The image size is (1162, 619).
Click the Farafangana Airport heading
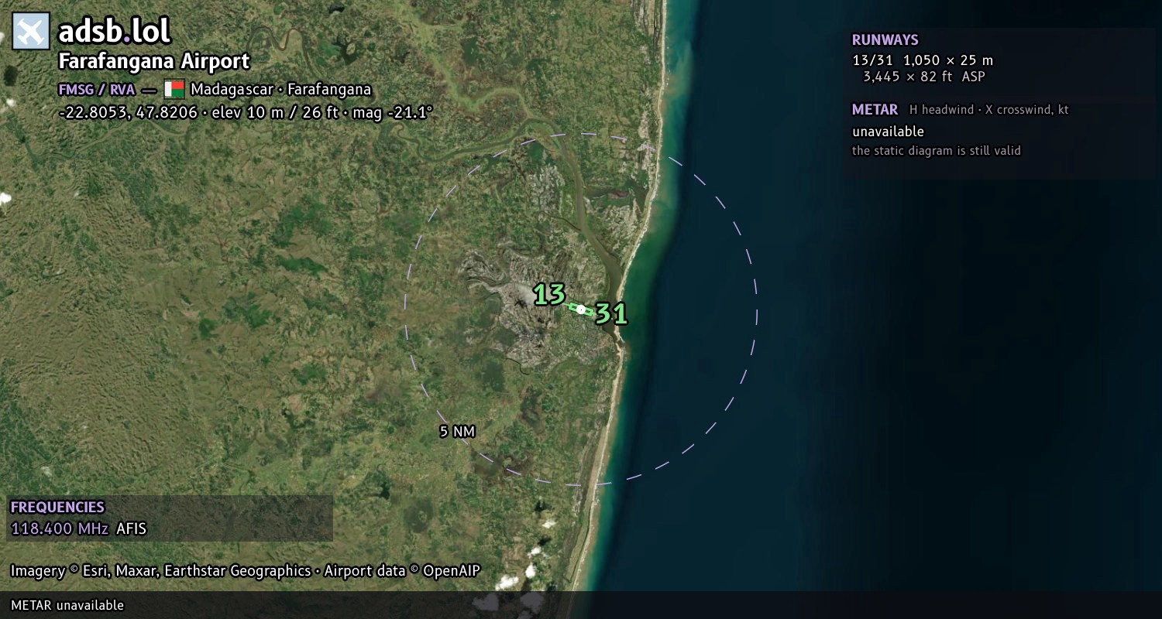154,61
